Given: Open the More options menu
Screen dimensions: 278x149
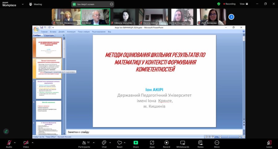Looking at the screenshot, I should tap(217, 144).
